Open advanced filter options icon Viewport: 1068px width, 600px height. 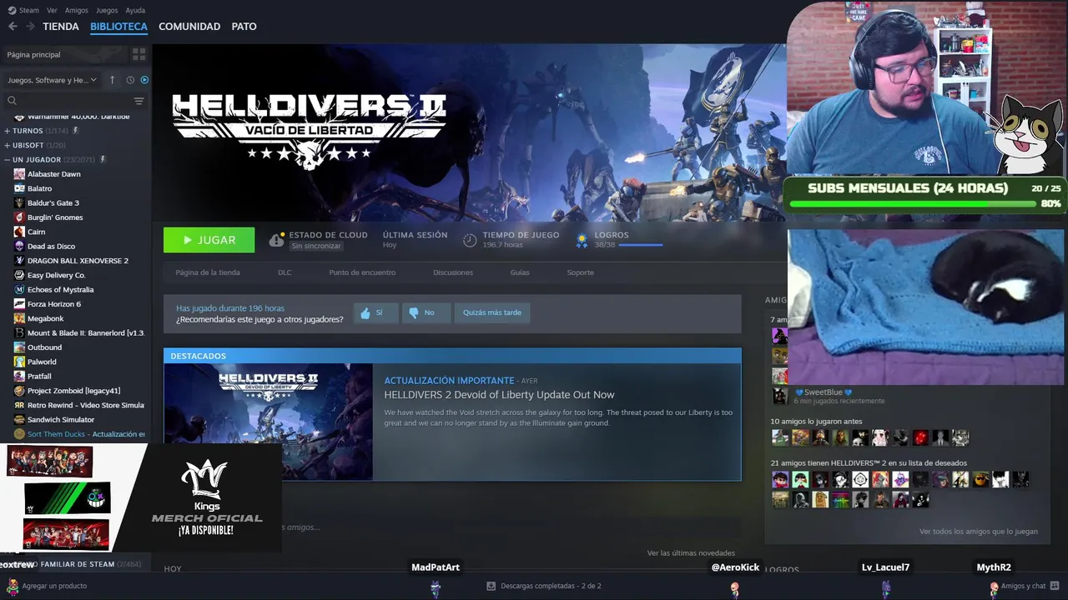tap(139, 101)
